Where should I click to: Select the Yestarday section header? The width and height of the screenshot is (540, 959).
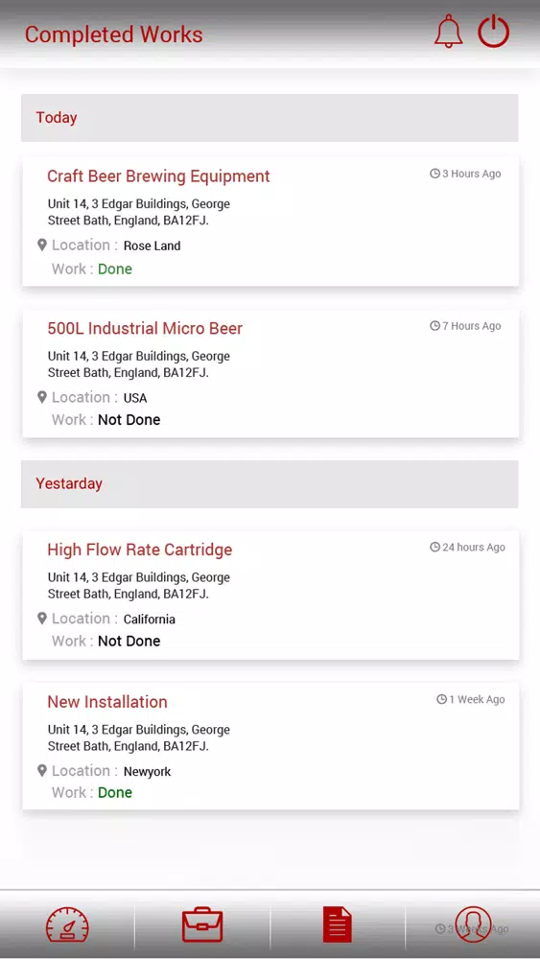click(270, 483)
